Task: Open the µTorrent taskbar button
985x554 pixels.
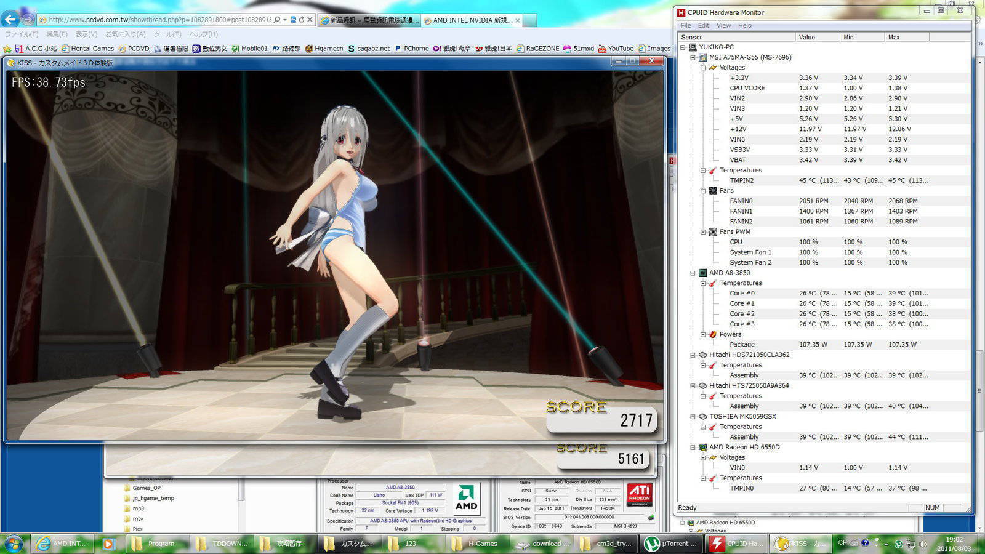Action: [670, 544]
